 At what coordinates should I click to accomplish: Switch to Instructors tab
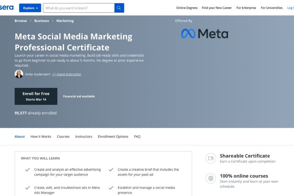pyautogui.click(x=84, y=137)
